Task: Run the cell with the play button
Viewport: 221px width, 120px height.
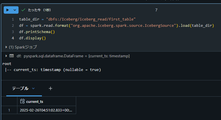Action: [x=8, y=10]
